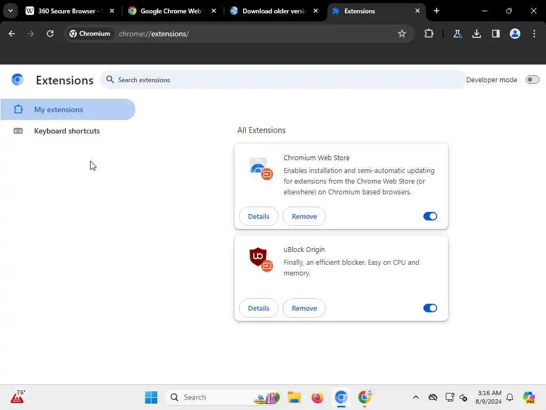Close the 360 Secure Browser tab
Viewport: 546px width, 410px height.
coord(112,11)
